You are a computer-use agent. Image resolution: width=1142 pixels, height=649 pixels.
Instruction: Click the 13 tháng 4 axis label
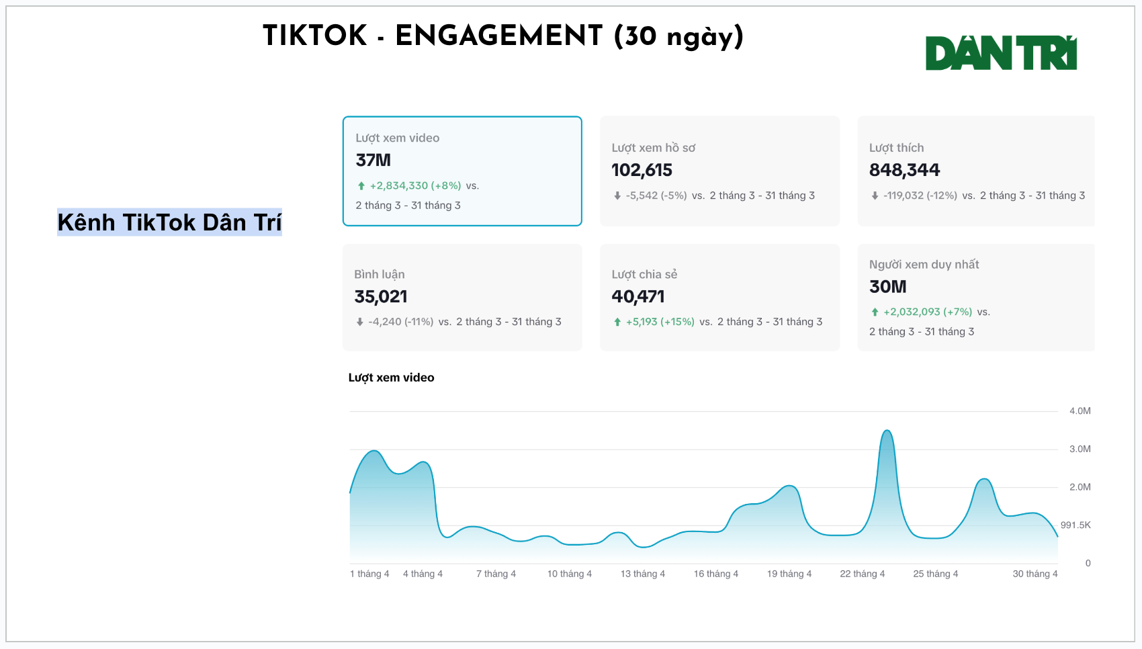(x=643, y=574)
